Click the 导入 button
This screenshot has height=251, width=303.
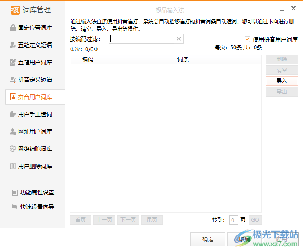click(282, 81)
